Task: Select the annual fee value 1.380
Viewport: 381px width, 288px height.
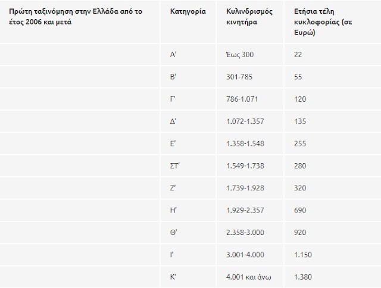Action: tap(303, 276)
